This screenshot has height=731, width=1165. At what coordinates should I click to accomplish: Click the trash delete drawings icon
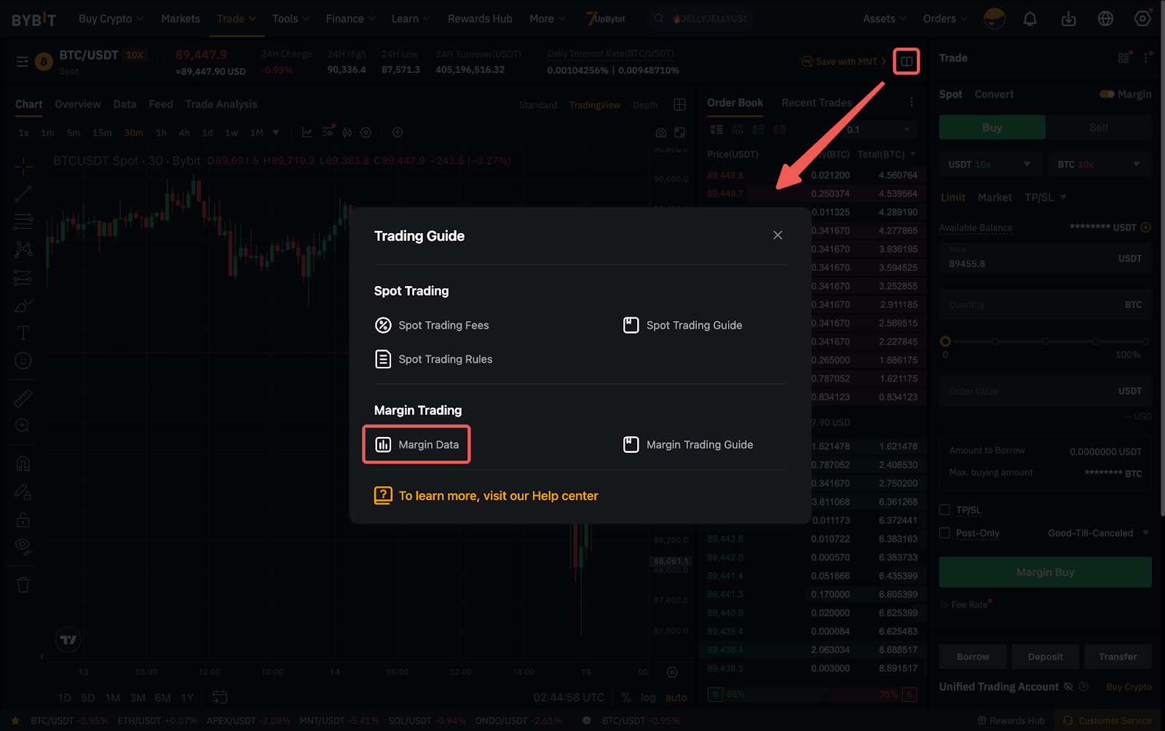click(23, 585)
